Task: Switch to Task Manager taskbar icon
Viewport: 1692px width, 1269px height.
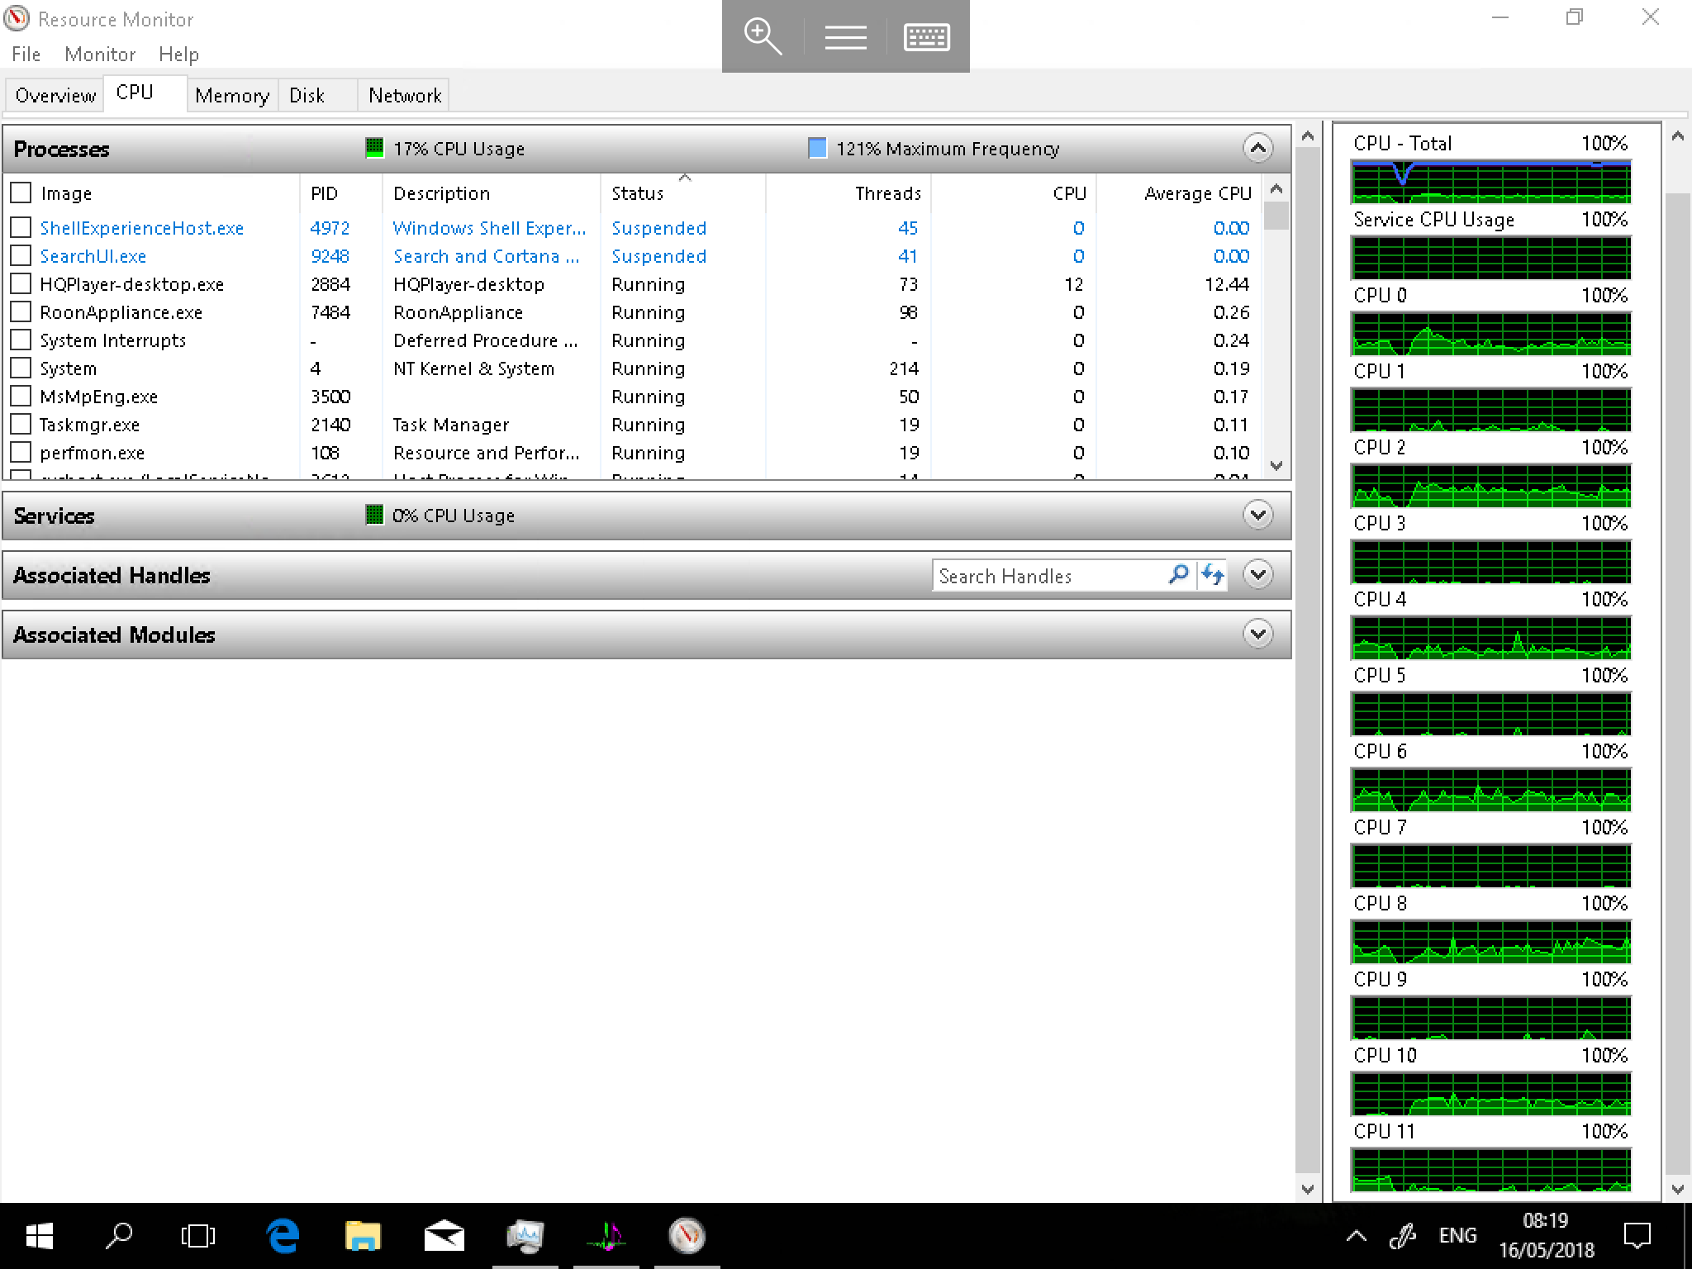Action: (x=525, y=1236)
